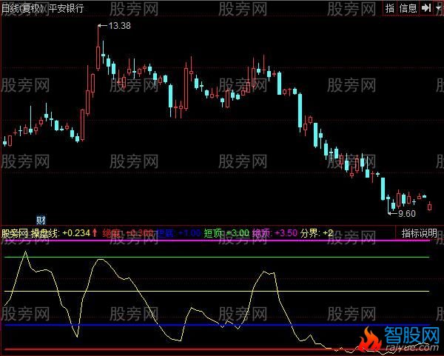Image resolution: width=444 pixels, height=356 pixels.
Task: Open the 信息 info panel
Action: tap(408, 8)
